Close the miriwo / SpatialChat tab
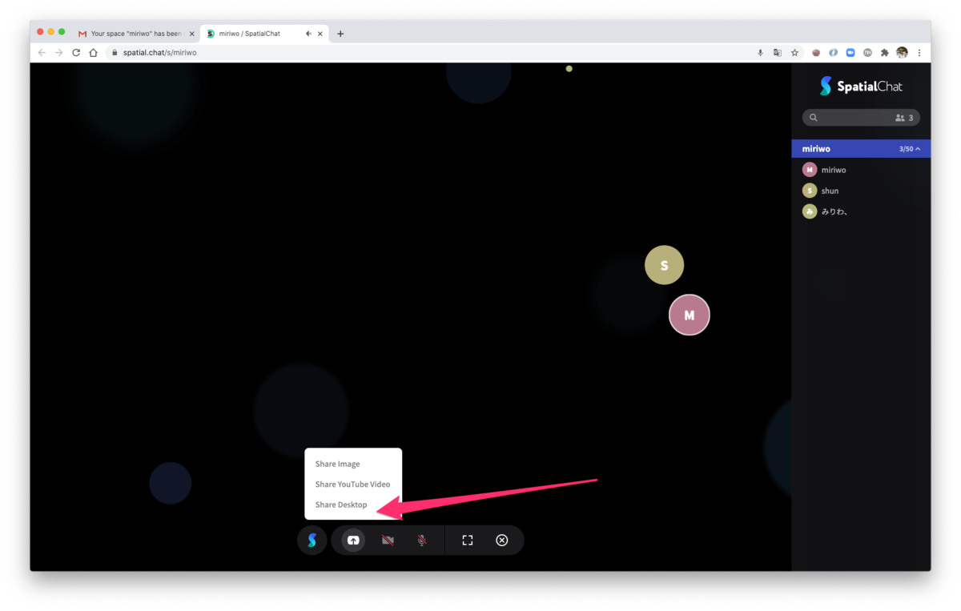 pyautogui.click(x=320, y=34)
